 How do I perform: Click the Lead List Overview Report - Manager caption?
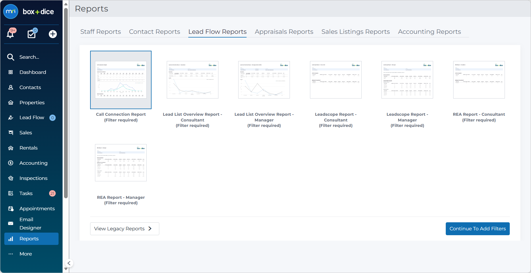(x=264, y=120)
